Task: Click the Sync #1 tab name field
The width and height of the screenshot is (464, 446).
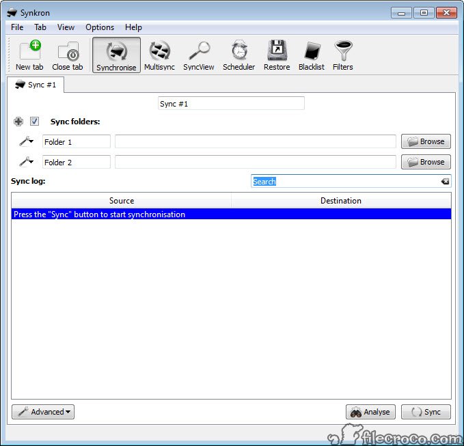Action: 231,104
